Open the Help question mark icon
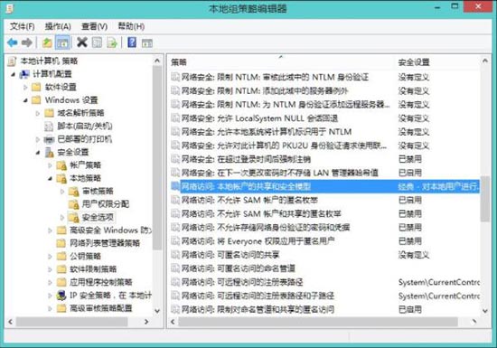Viewport: 497px width, 348px height. pos(132,42)
